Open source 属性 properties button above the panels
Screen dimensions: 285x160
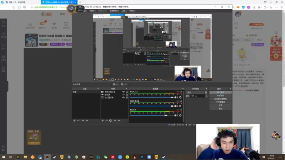pos(116,84)
